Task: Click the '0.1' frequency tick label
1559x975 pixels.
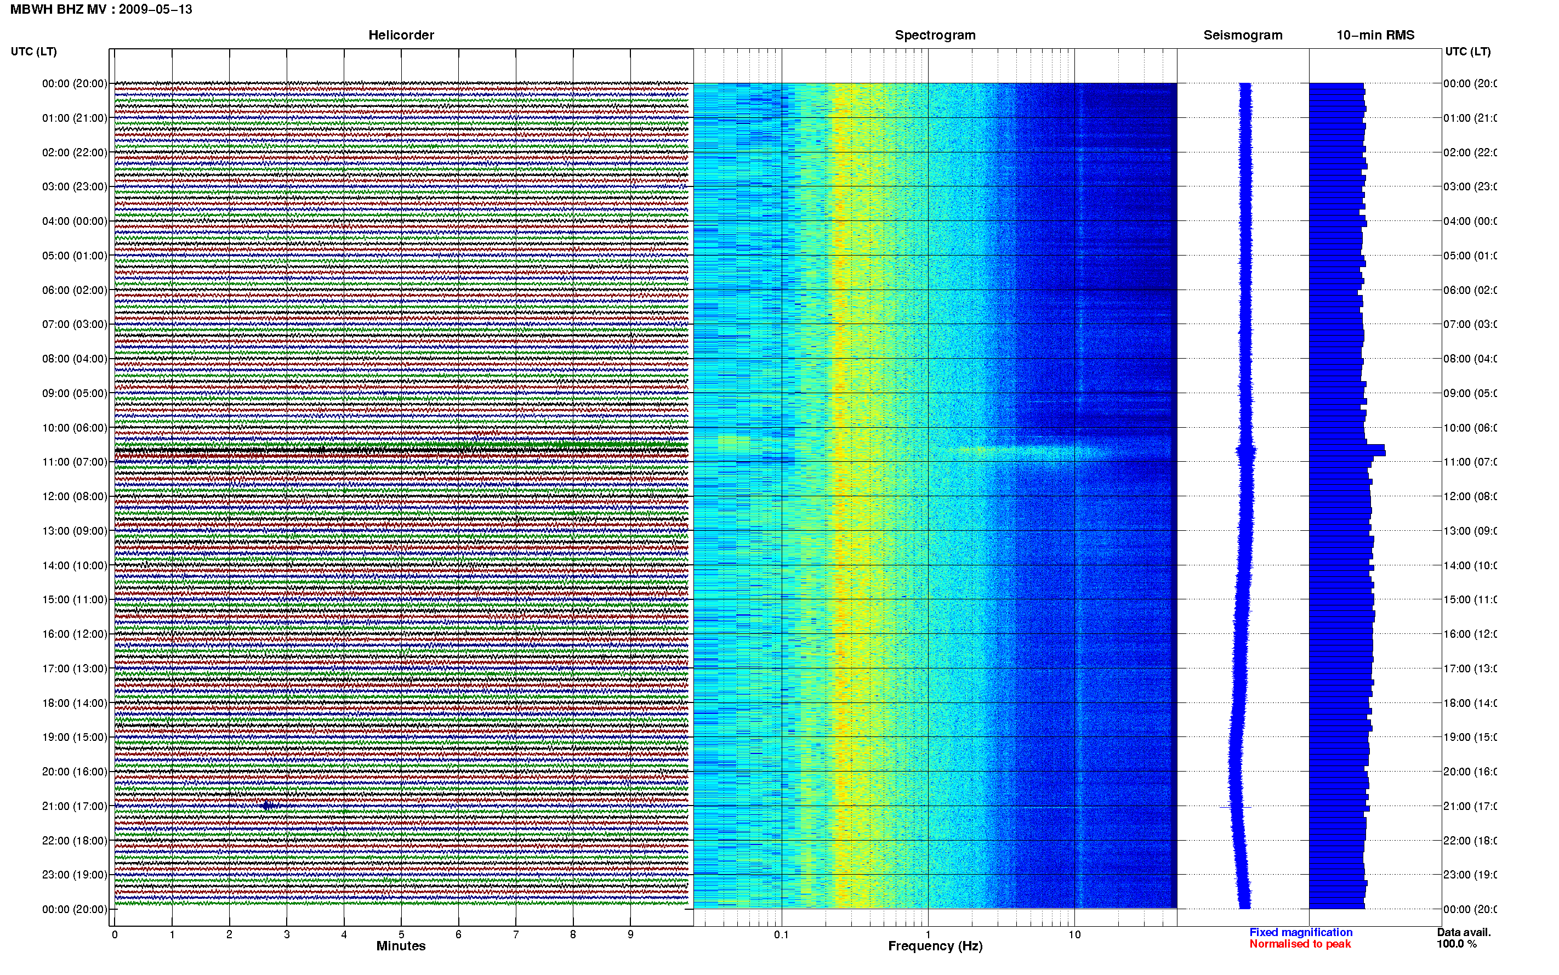Action: pyautogui.click(x=781, y=934)
